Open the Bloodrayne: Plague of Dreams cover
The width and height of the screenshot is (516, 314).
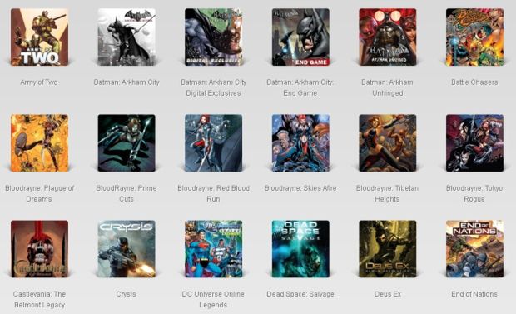pyautogui.click(x=39, y=143)
